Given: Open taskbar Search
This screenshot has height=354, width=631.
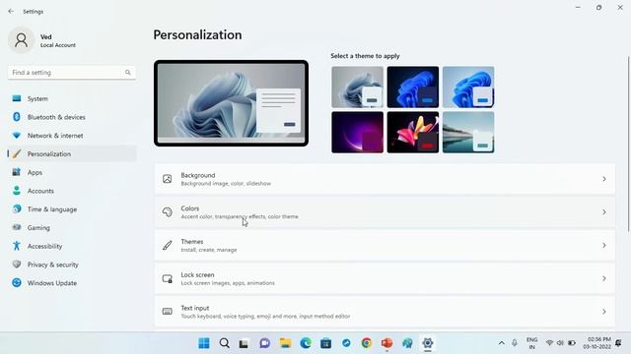Looking at the screenshot, I should coord(225,343).
